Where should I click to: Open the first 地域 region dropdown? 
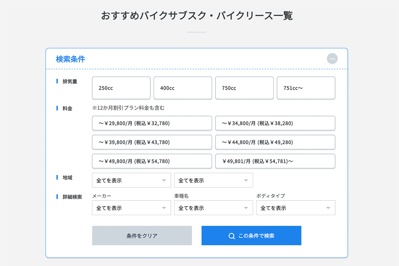[131, 180]
